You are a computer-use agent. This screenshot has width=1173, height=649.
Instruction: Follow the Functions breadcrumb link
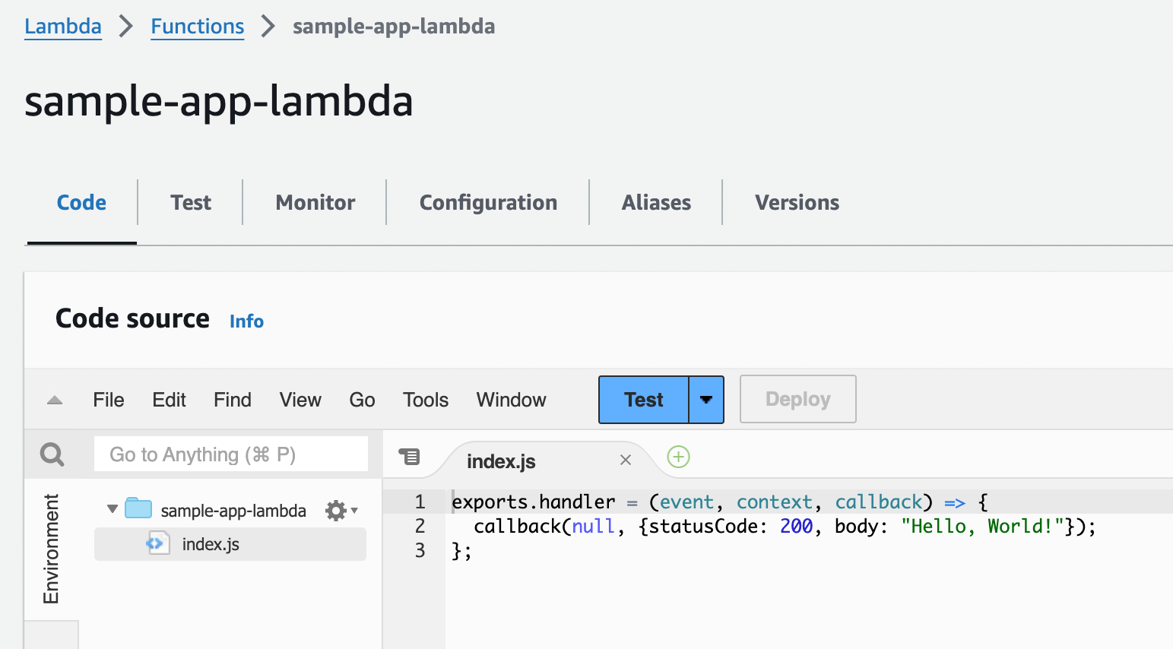pos(198,27)
